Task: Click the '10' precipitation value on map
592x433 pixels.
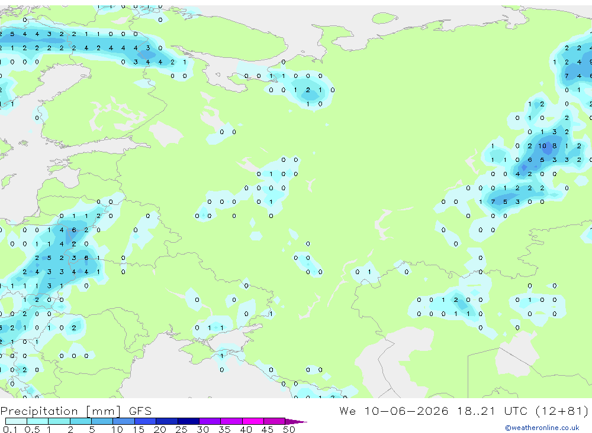Action: point(542,146)
